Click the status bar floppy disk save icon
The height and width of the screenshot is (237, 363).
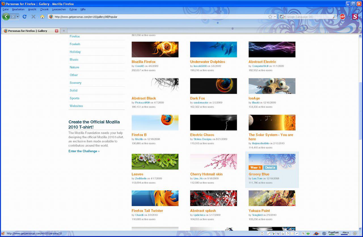278,234
